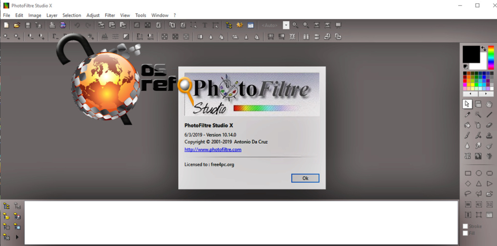Select the Selection arrow tool
Image resolution: width=497 pixels, height=246 pixels.
(467, 104)
